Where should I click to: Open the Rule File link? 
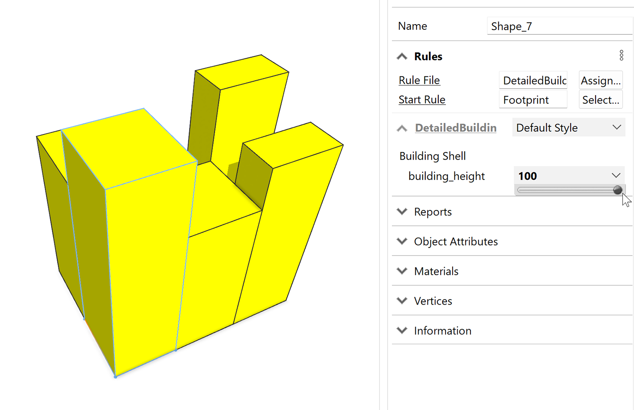tap(419, 80)
